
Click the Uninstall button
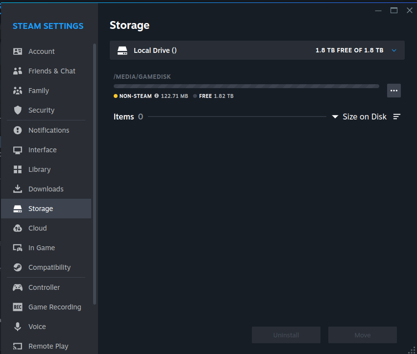[286, 335]
